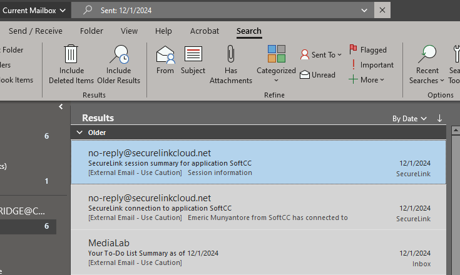Open SecureLink connection to application SoftCC email
The height and width of the screenshot is (275, 460).
(258, 207)
